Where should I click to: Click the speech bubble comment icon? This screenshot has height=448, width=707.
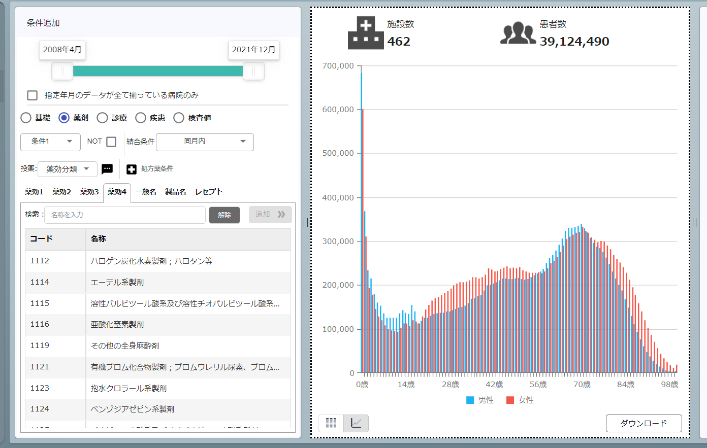pos(107,169)
